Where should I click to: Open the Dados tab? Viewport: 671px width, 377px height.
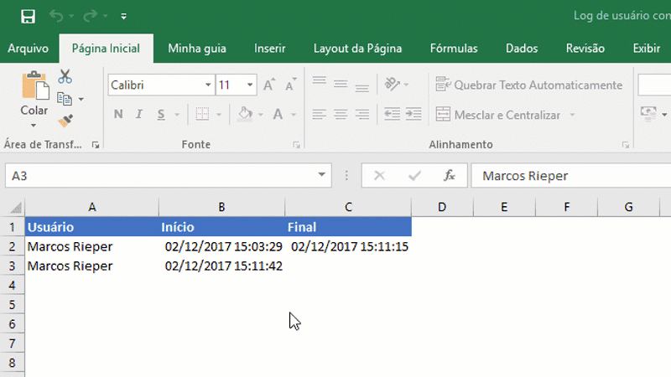point(522,49)
